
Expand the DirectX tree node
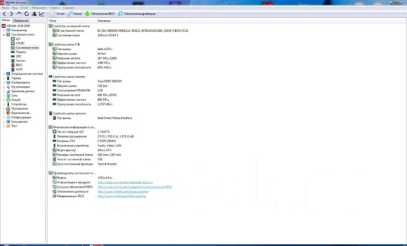pyautogui.click(x=4, y=100)
